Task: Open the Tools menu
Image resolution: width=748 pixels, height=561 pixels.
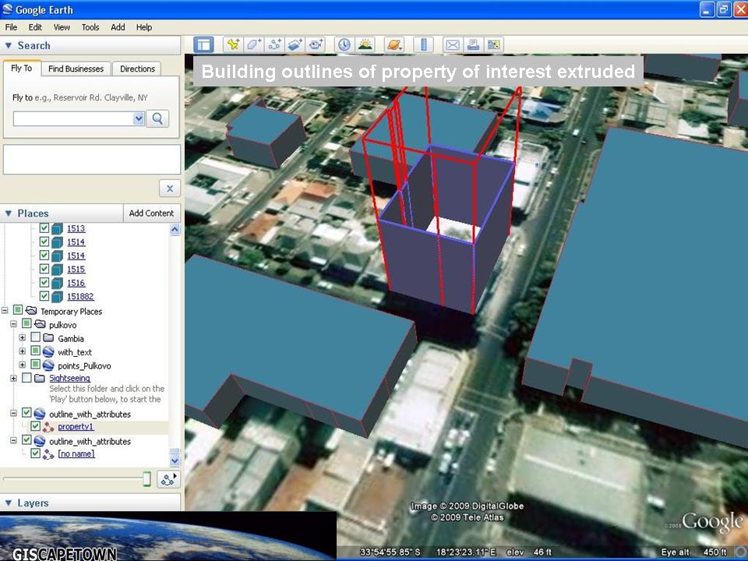Action: pos(90,27)
